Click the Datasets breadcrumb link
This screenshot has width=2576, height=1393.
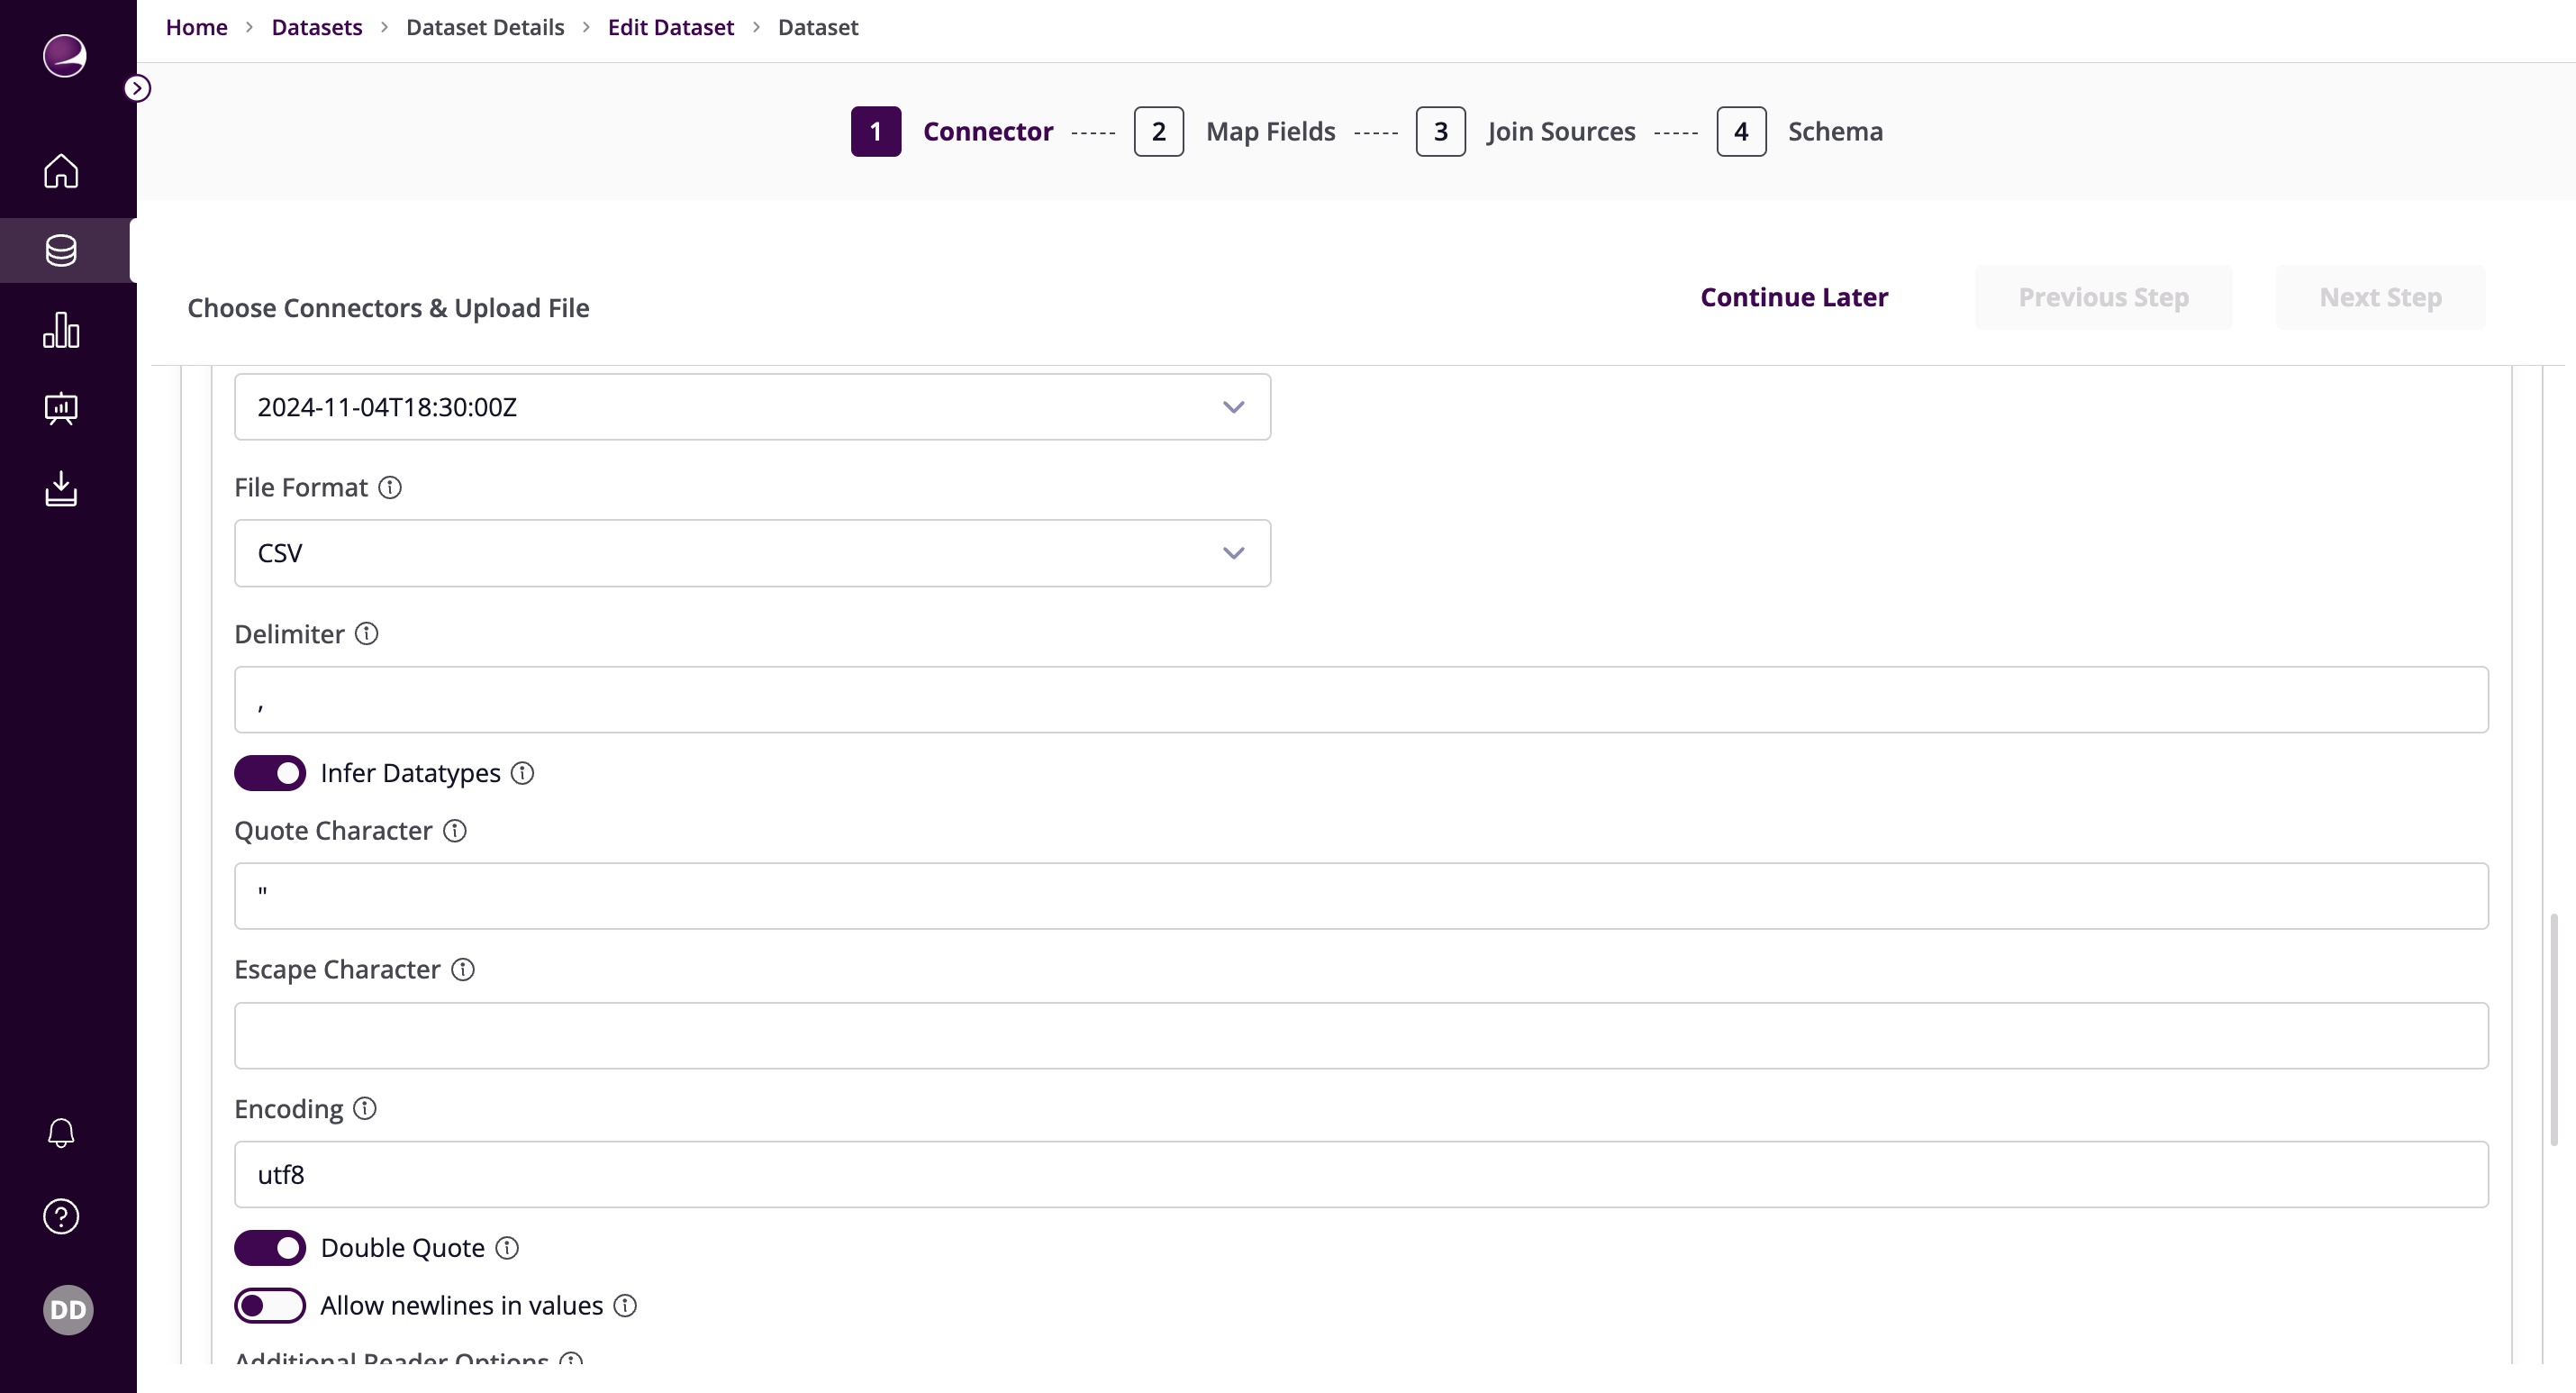(317, 27)
